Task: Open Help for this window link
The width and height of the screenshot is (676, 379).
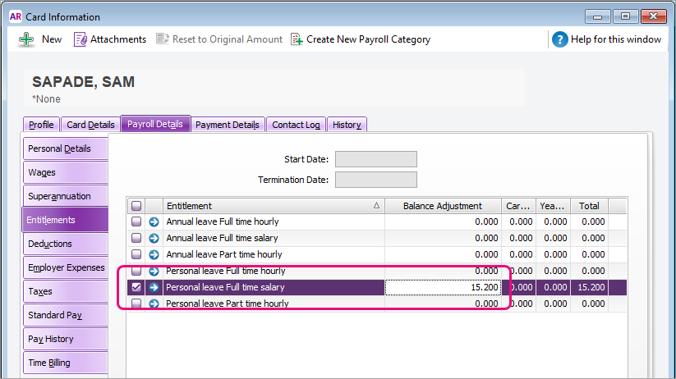Action: 616,39
